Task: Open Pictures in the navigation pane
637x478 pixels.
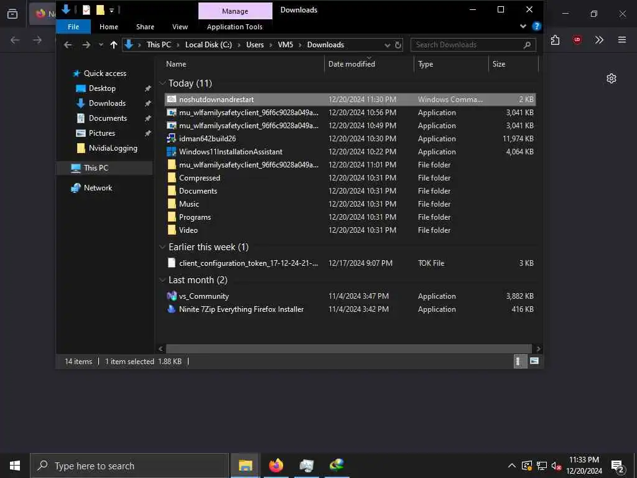Action: pyautogui.click(x=102, y=133)
